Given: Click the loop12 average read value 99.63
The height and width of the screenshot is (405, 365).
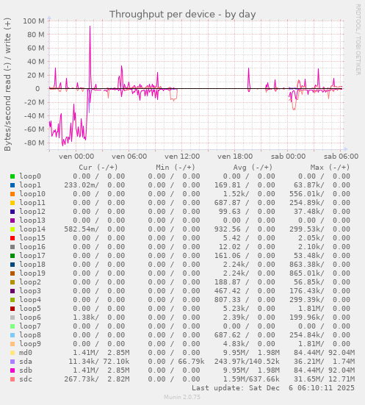Looking at the screenshot, I should point(229,212).
